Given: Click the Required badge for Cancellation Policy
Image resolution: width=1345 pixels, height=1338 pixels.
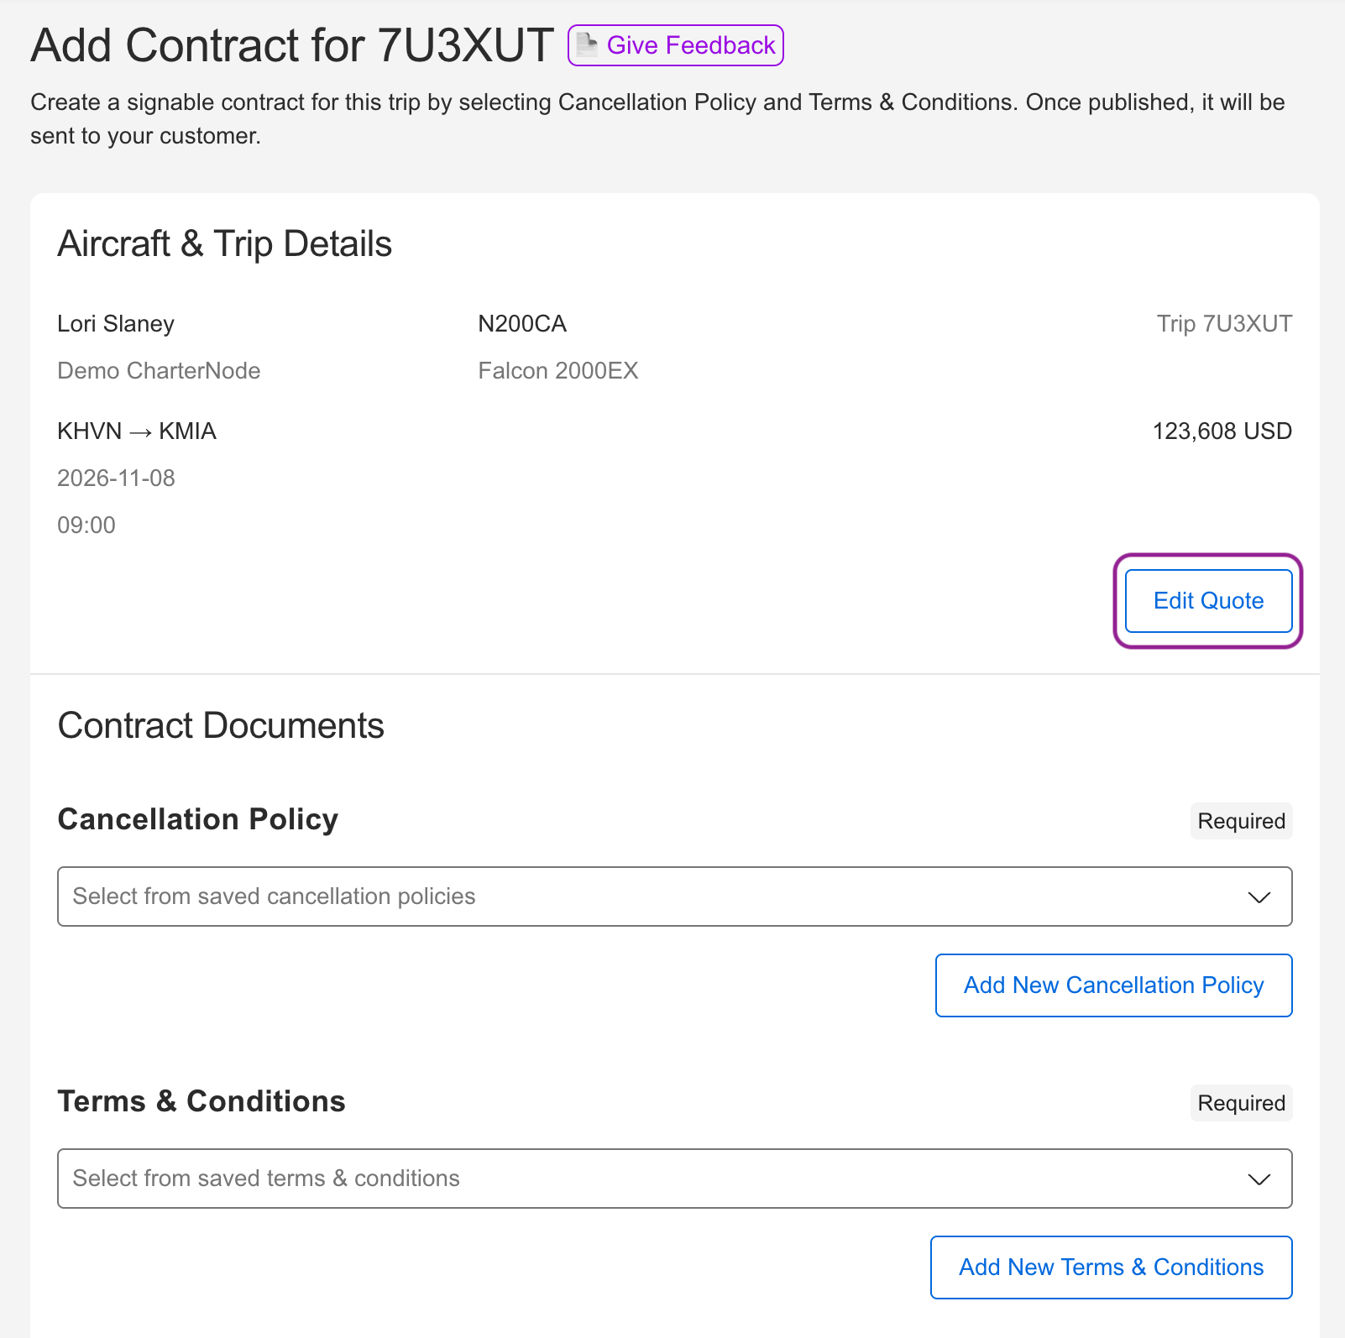Looking at the screenshot, I should click(1241, 821).
